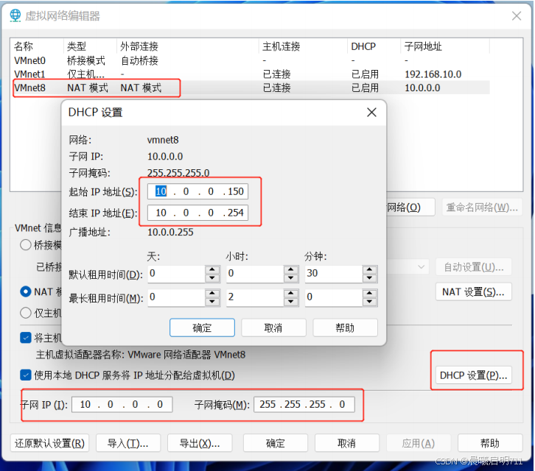
Task: Open DHCP 设置(P)... button
Action: click(474, 375)
